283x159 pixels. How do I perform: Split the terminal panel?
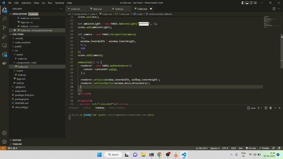pos(266,108)
